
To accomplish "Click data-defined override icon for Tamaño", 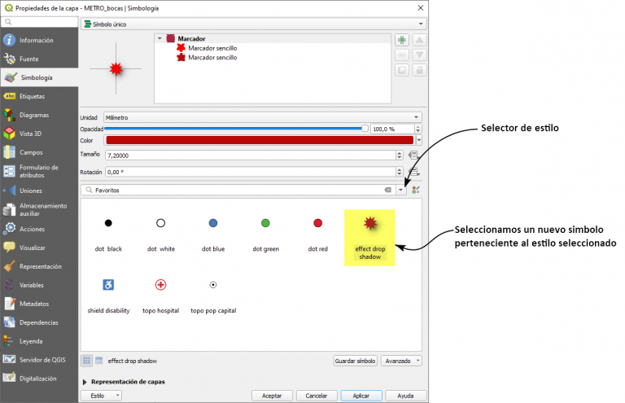I will pyautogui.click(x=413, y=155).
